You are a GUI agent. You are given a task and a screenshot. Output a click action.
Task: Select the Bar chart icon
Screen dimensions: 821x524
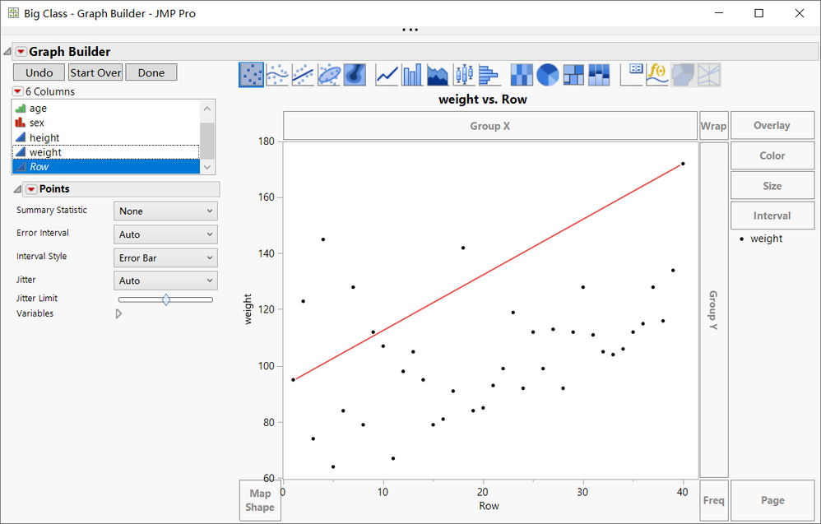[412, 74]
